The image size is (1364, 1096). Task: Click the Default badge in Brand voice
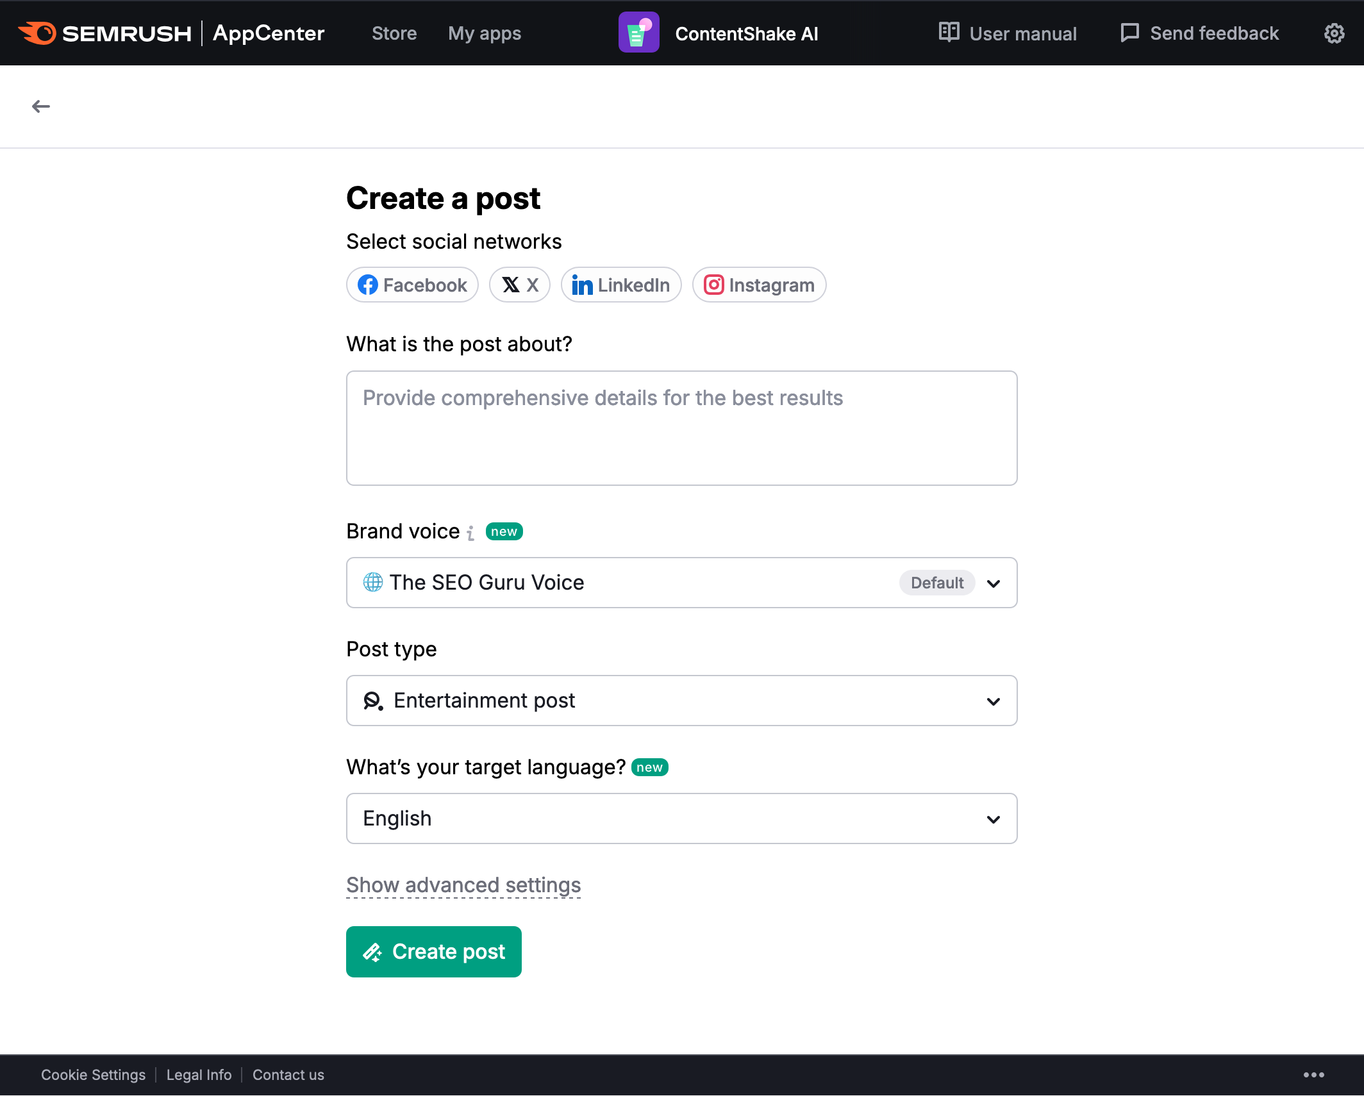[x=936, y=583]
